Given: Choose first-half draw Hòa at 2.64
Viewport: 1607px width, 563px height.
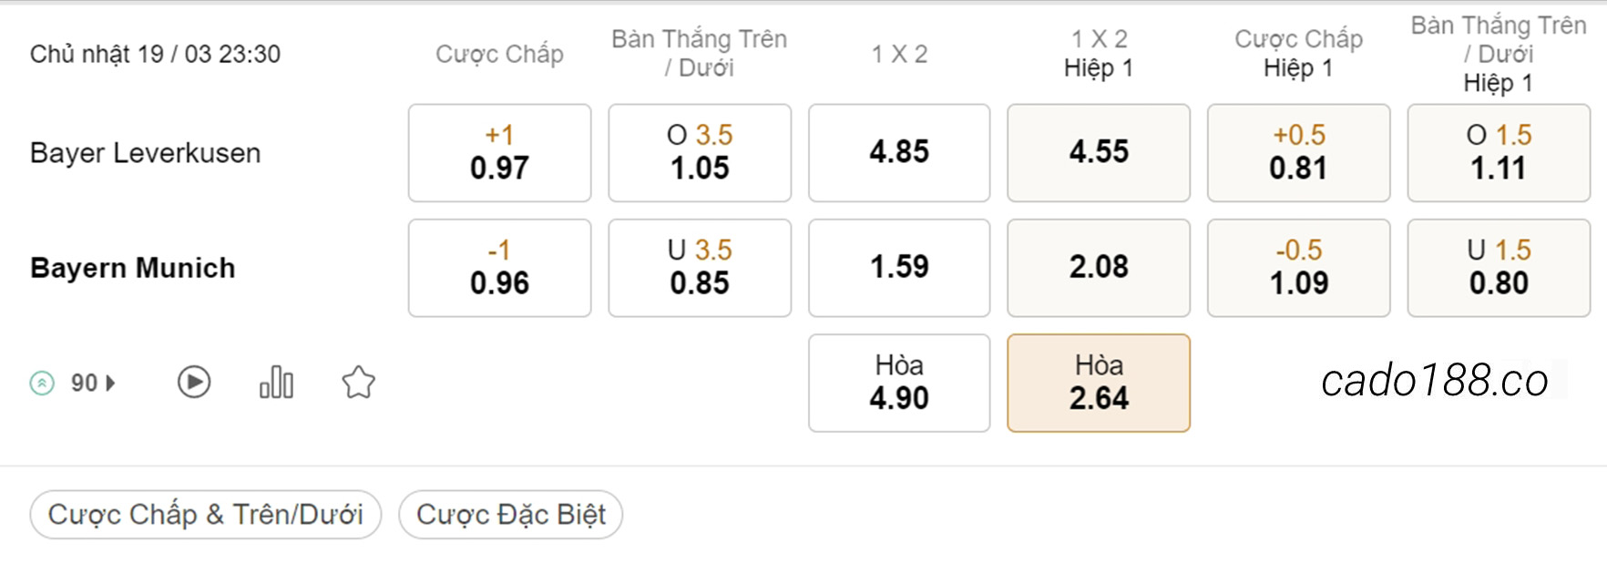Looking at the screenshot, I should point(1099,383).
